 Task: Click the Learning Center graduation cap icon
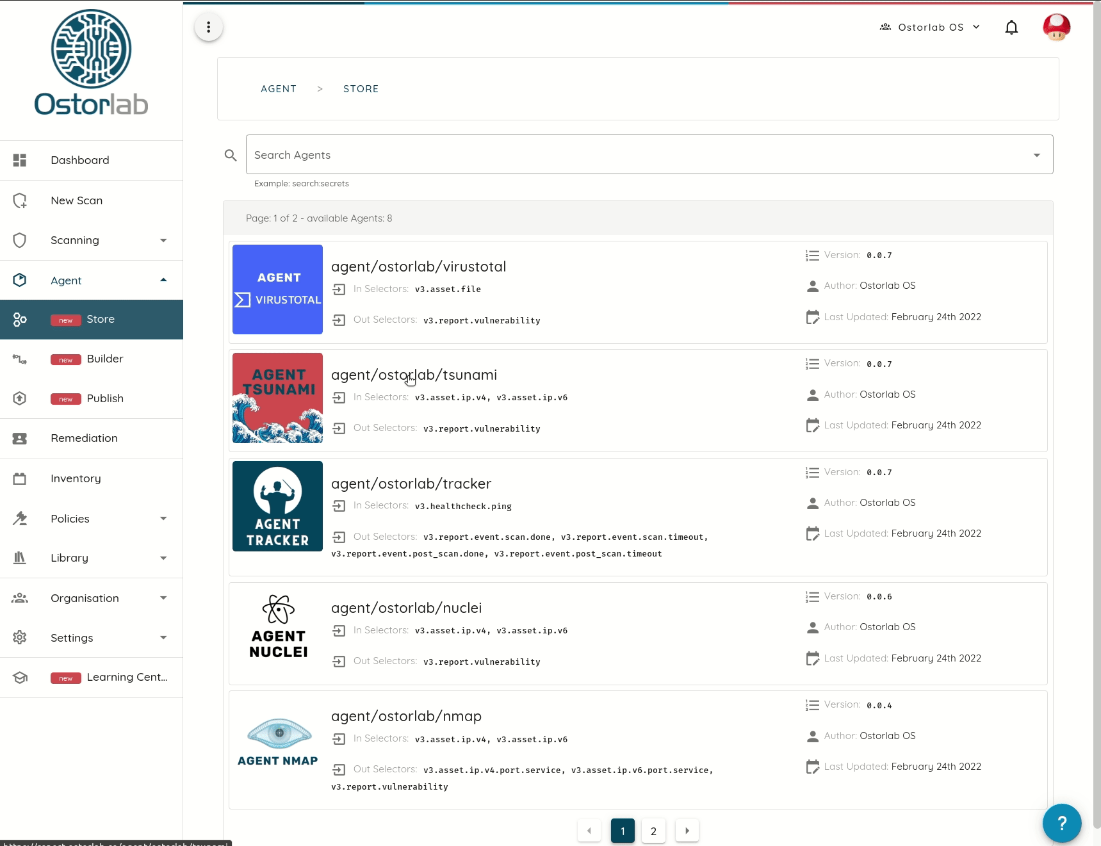pos(20,678)
